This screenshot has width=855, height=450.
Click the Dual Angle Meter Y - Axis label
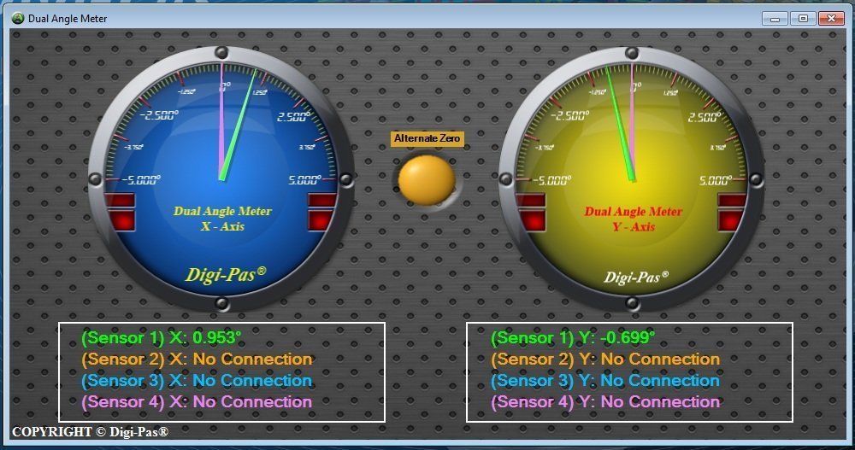click(x=633, y=219)
